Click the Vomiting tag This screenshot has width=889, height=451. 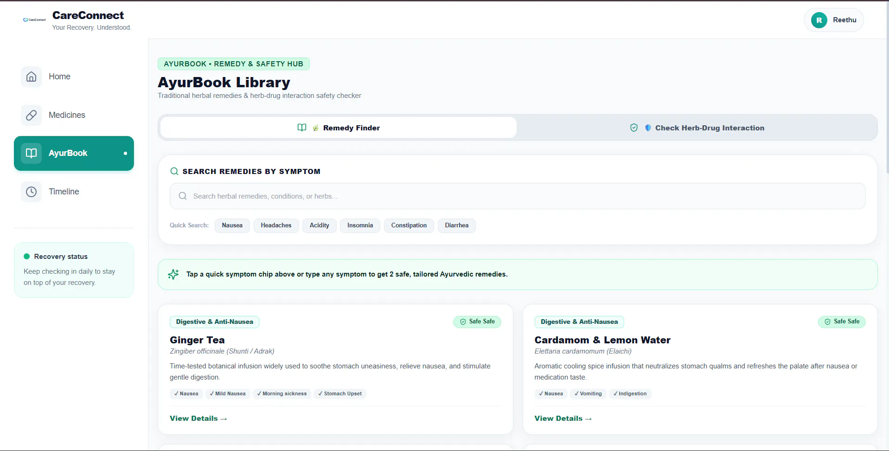[x=588, y=393]
